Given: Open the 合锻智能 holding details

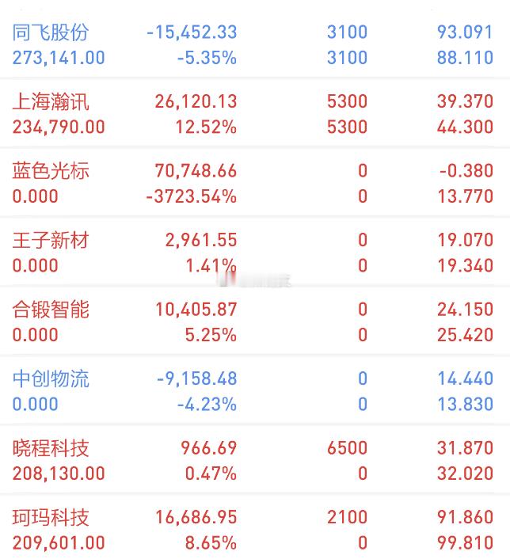Looking at the screenshot, I should [255, 321].
